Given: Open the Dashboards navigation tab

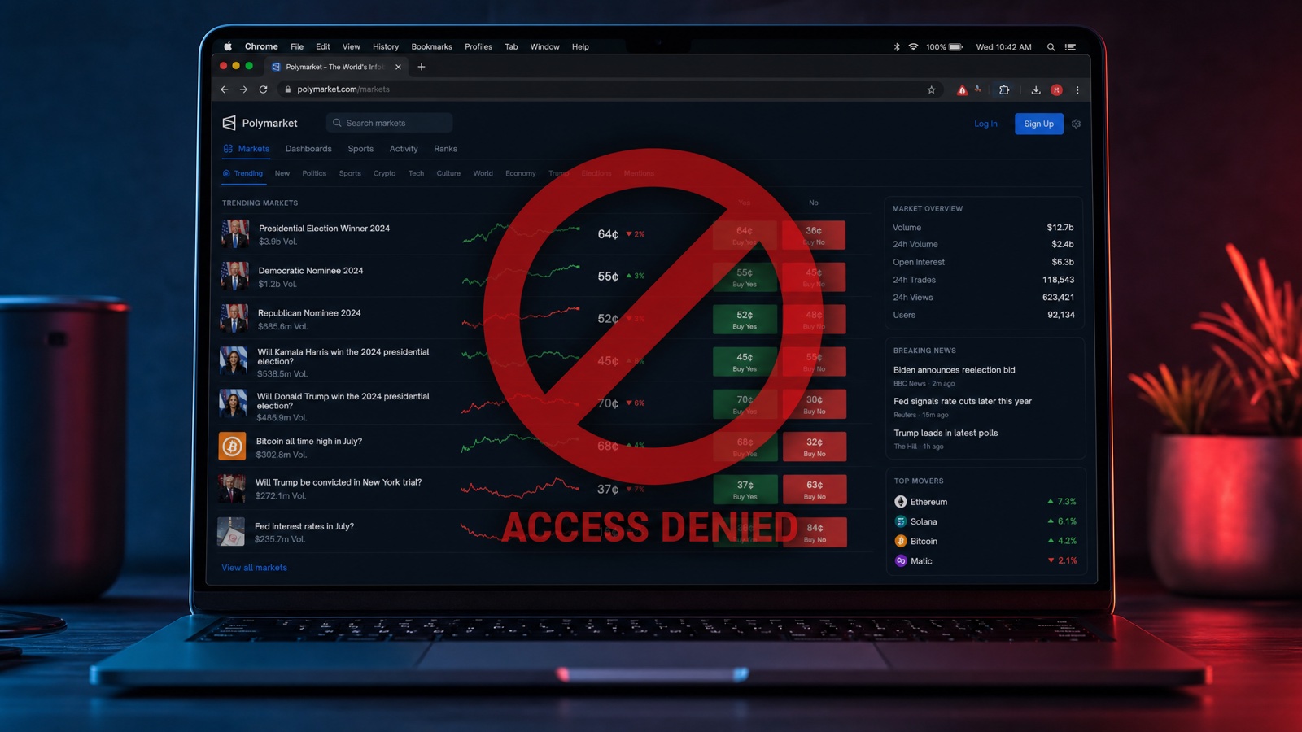Looking at the screenshot, I should click(308, 149).
